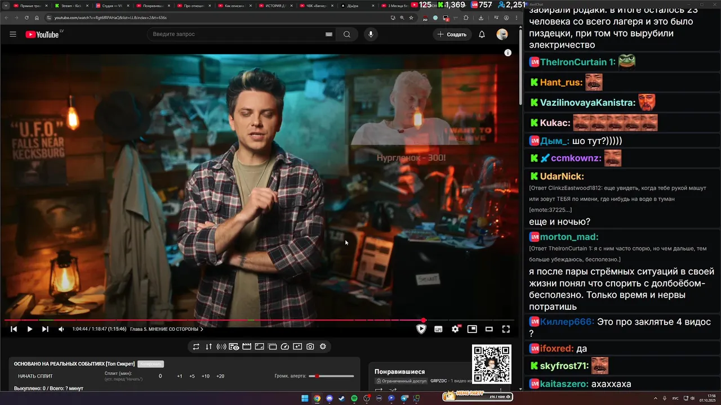721x405 pixels.
Task: Switch to the Stream - Kick browser tab
Action: [x=70, y=6]
